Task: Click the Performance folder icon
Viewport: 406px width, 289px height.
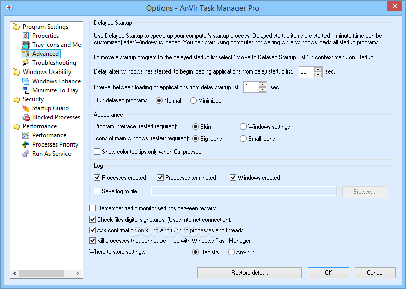Action: point(16,126)
